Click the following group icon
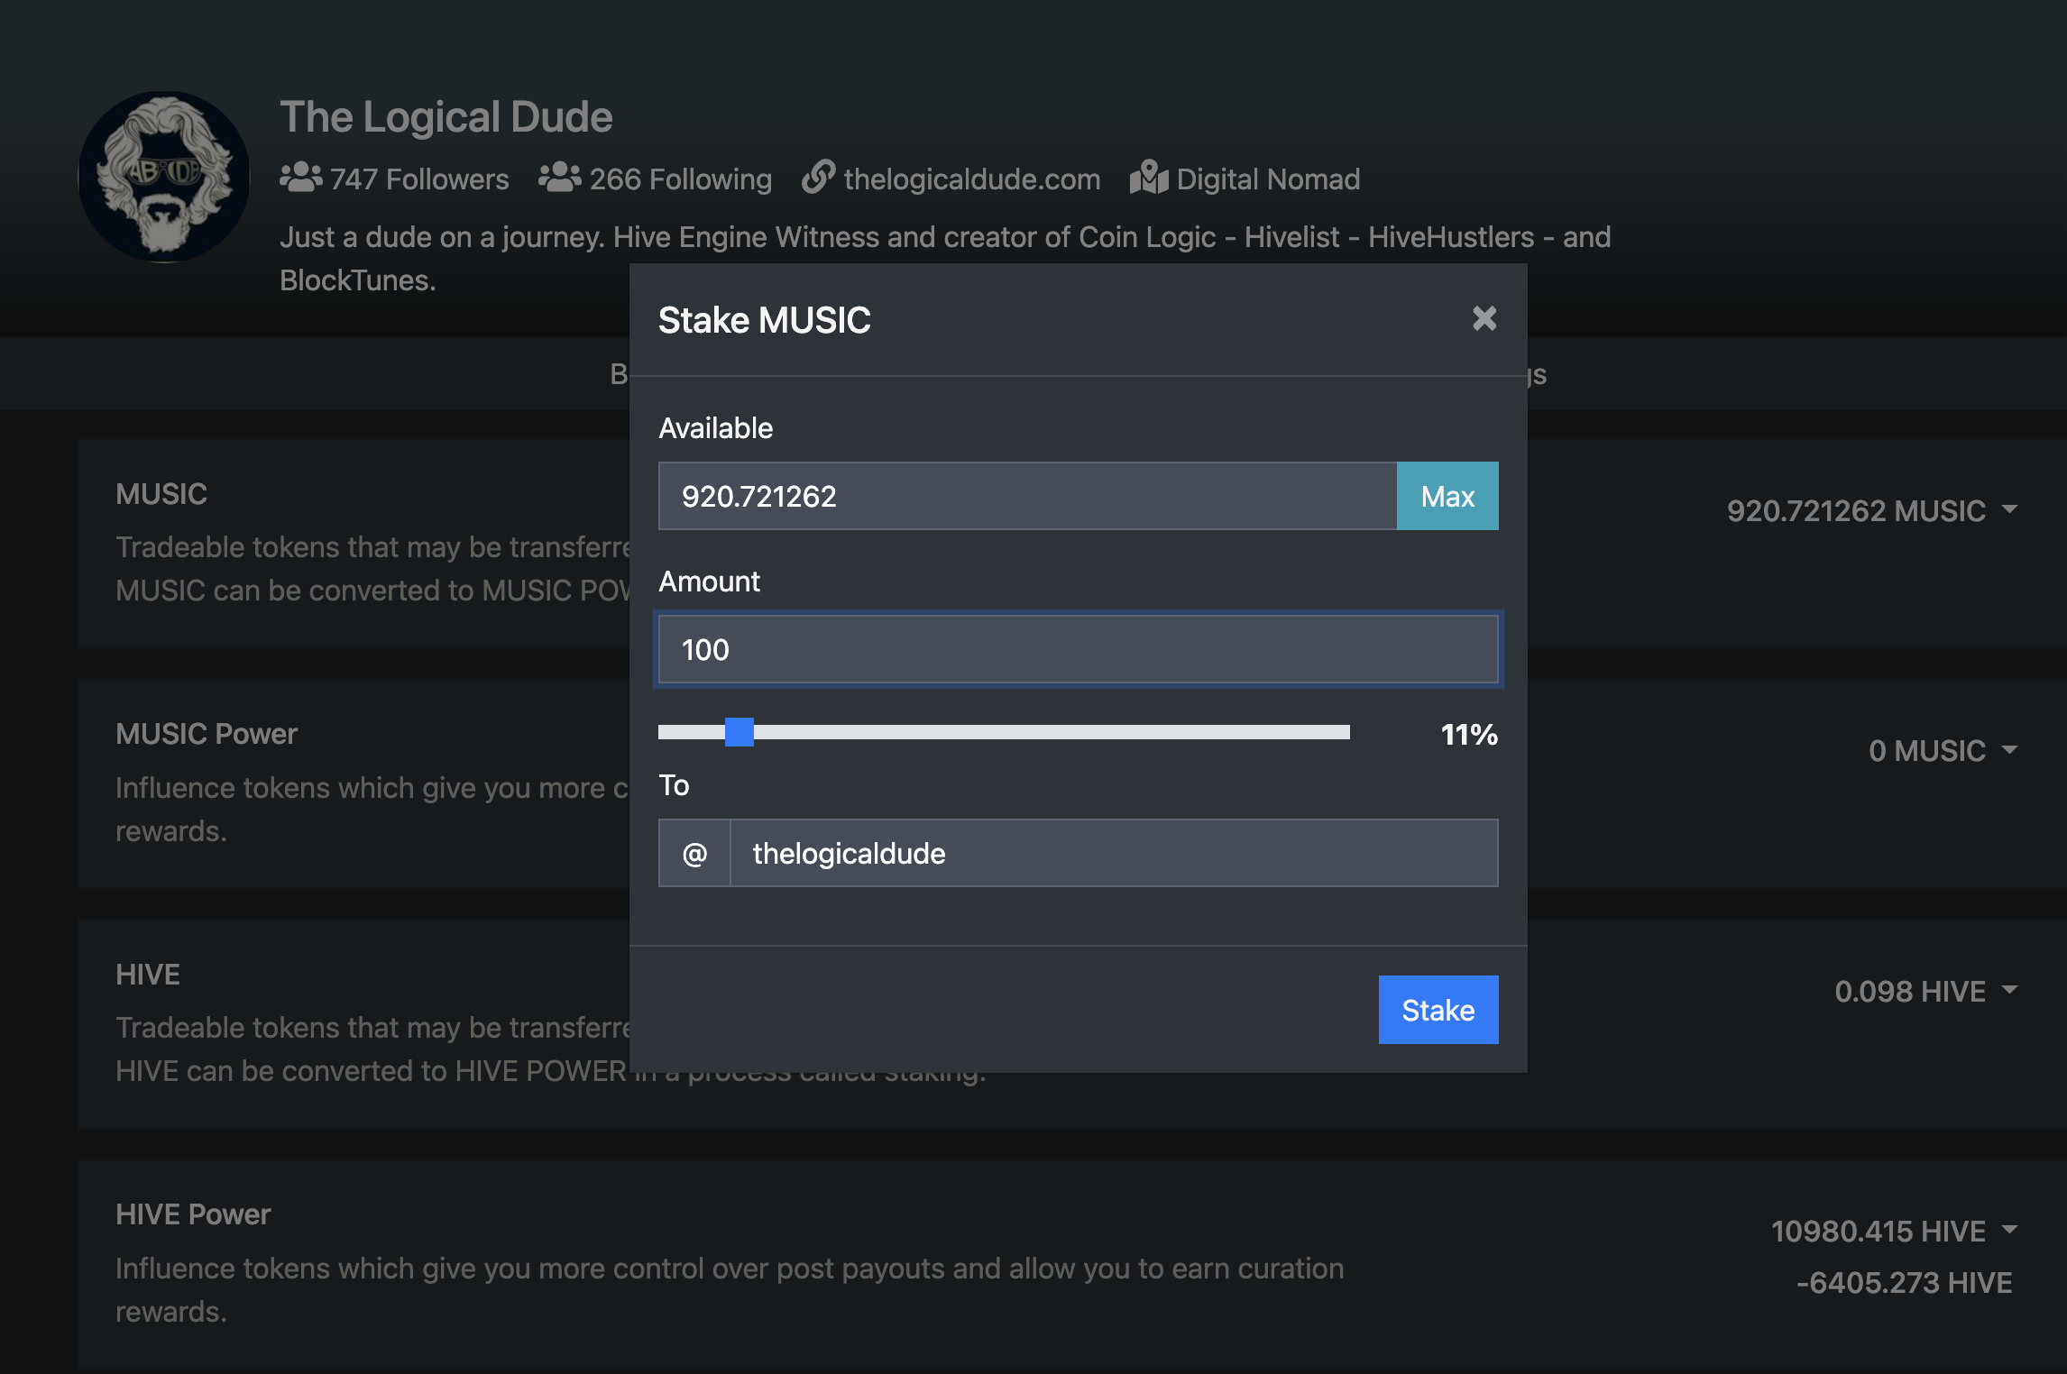Screen dimensions: 2067x1374 tap(560, 178)
